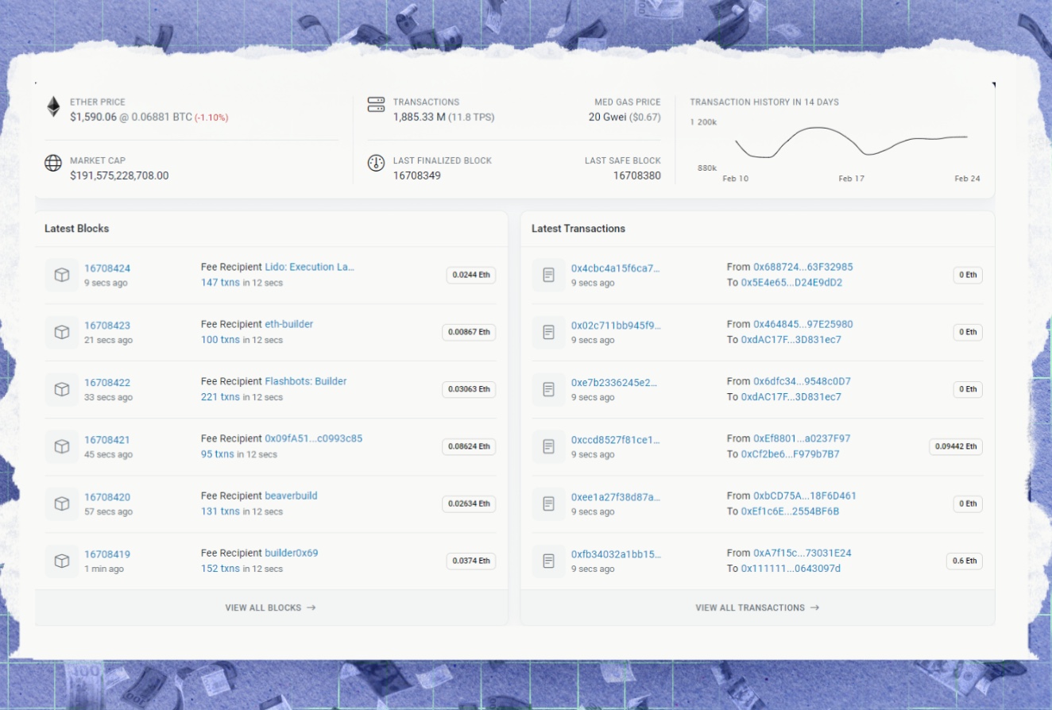Click View All Blocks button

[x=271, y=608]
